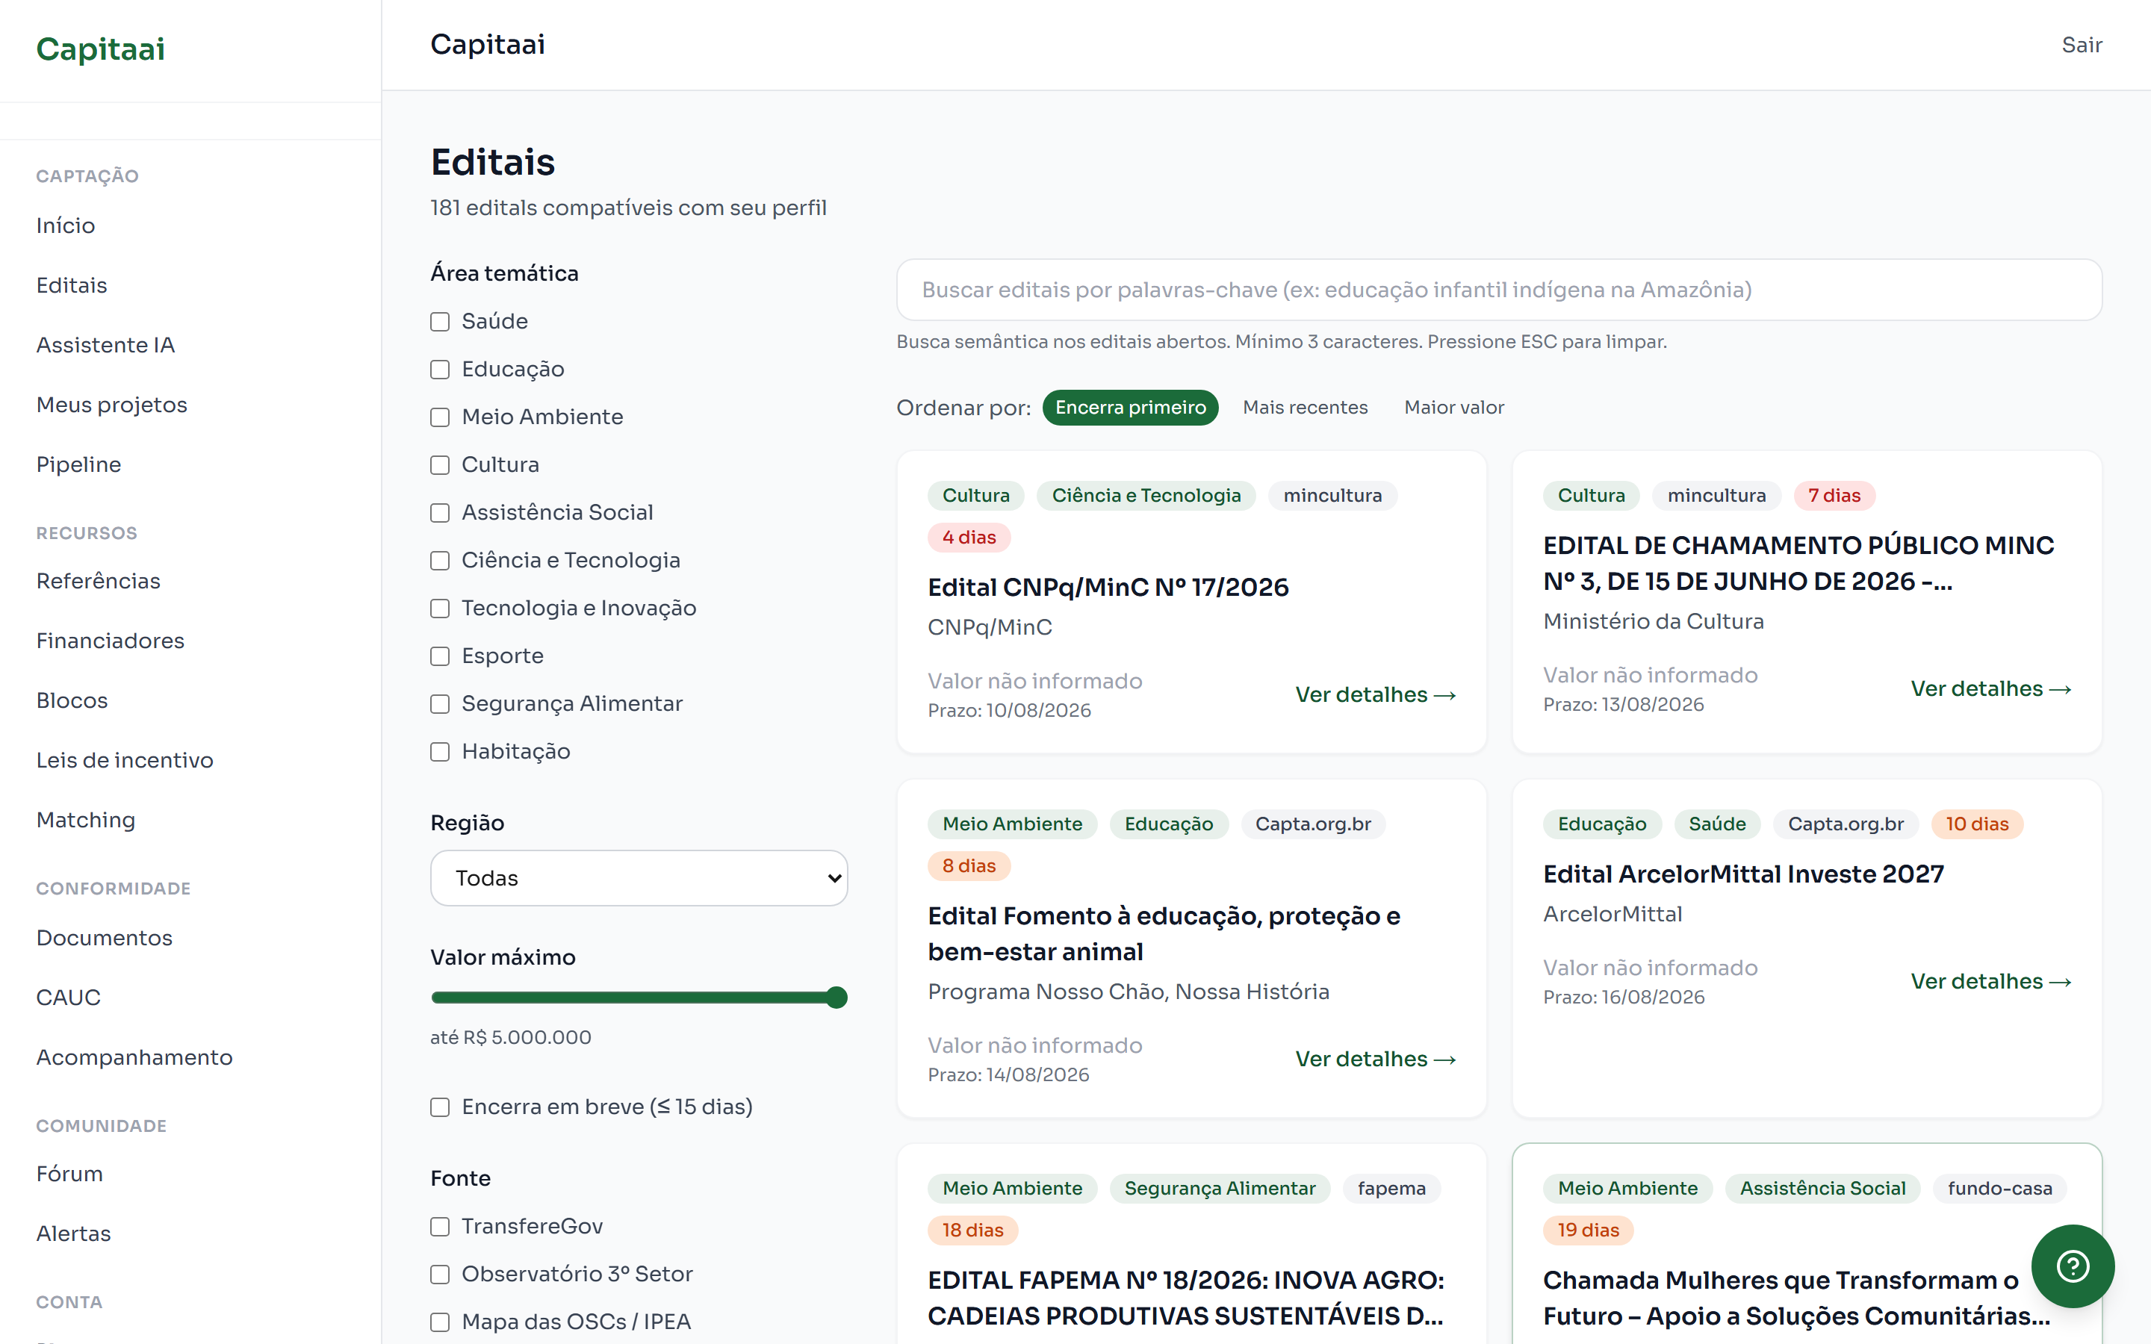This screenshot has height=1344, width=2151.
Task: Open Assistente IA page
Action: coord(106,344)
